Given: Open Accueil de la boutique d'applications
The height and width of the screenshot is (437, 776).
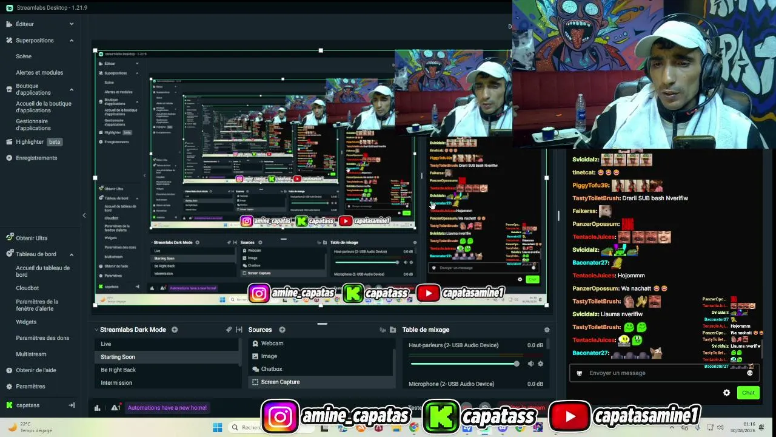Looking at the screenshot, I should (x=44, y=107).
